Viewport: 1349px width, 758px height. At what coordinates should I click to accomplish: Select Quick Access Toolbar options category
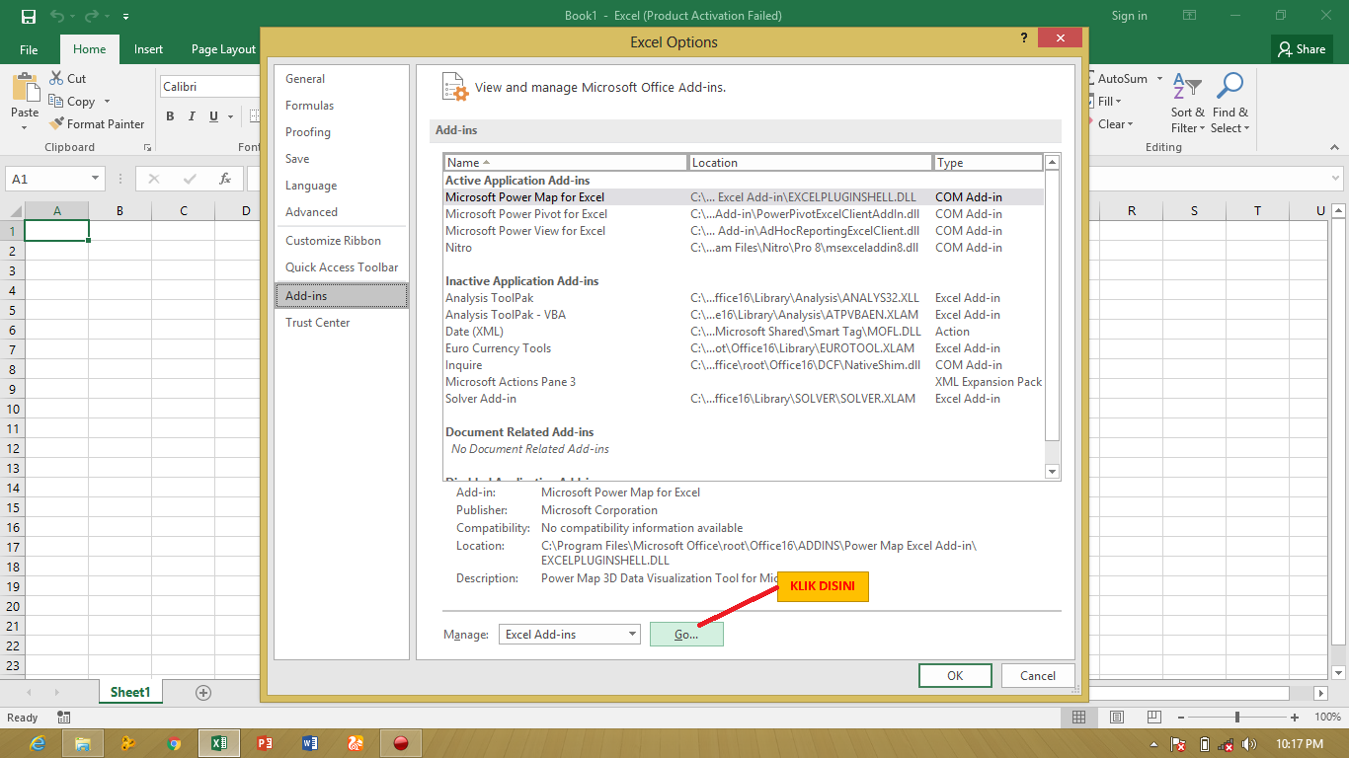342,267
